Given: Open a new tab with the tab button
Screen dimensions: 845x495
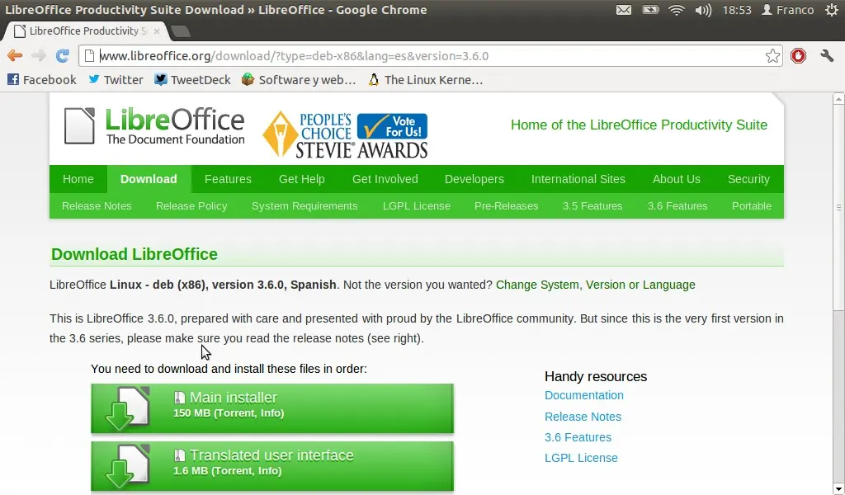Looking at the screenshot, I should [x=181, y=31].
